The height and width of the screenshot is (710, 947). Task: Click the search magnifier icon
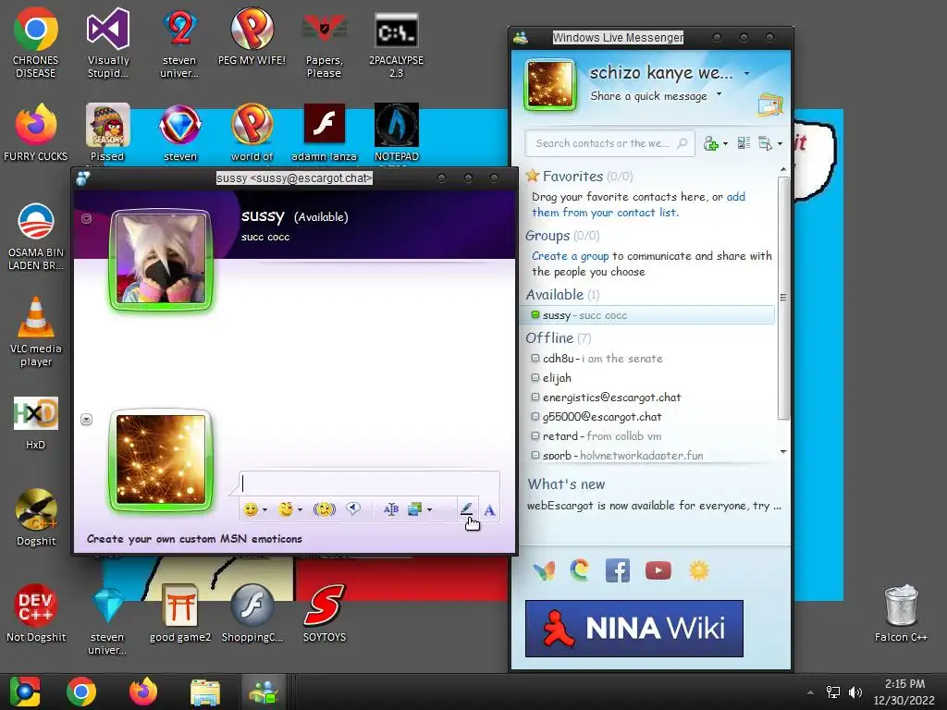coord(682,143)
